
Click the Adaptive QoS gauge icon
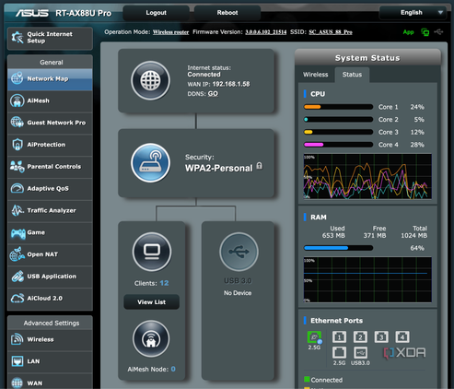click(x=17, y=188)
